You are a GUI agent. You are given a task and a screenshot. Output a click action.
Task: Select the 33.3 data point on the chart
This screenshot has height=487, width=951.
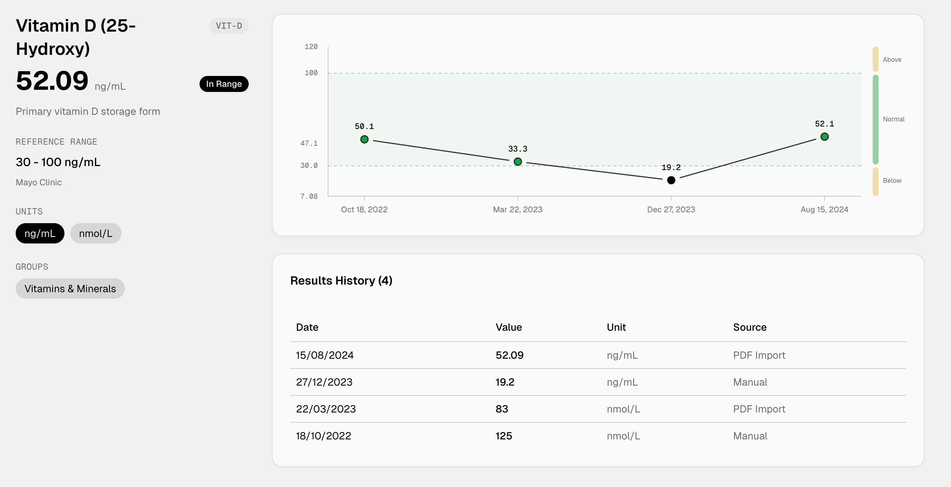(x=518, y=161)
